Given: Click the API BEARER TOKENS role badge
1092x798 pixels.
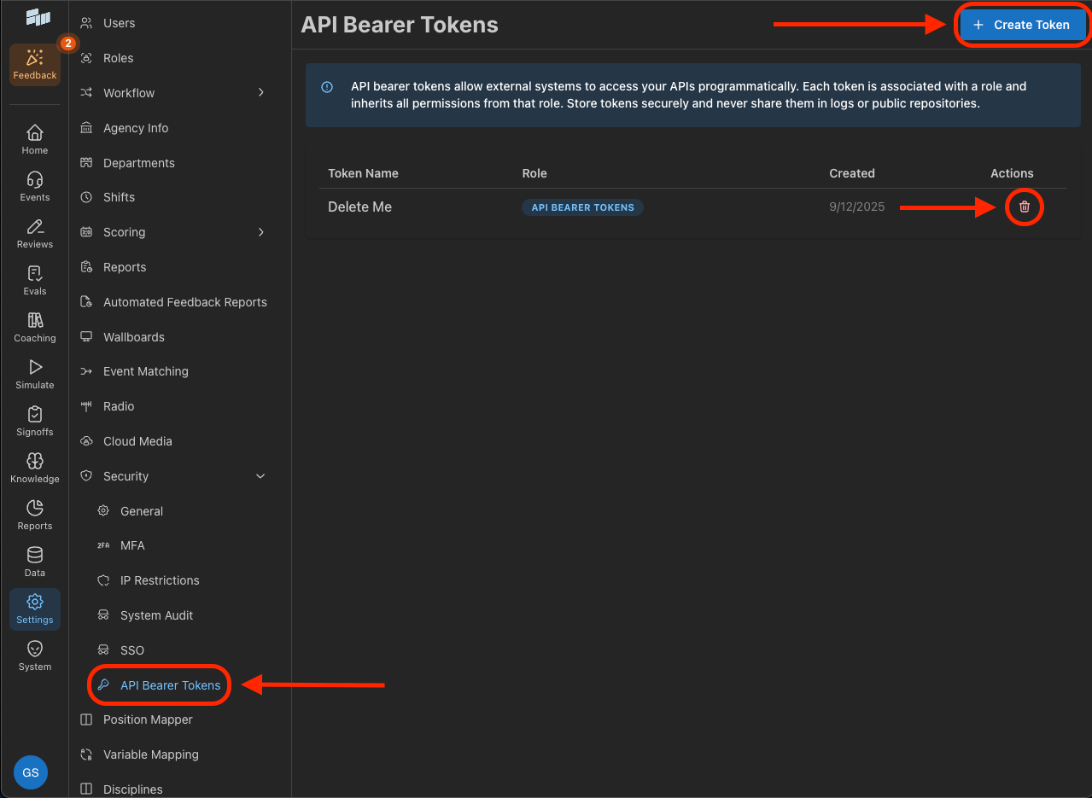Looking at the screenshot, I should [x=582, y=207].
